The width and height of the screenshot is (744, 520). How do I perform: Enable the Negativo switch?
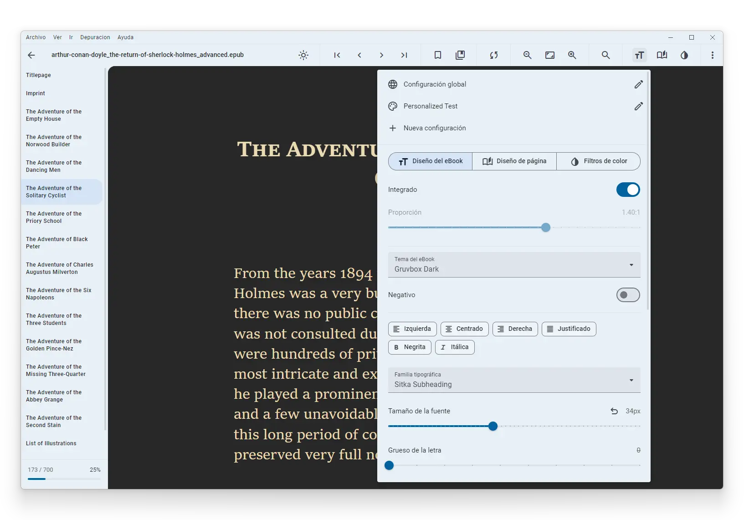[x=628, y=295]
